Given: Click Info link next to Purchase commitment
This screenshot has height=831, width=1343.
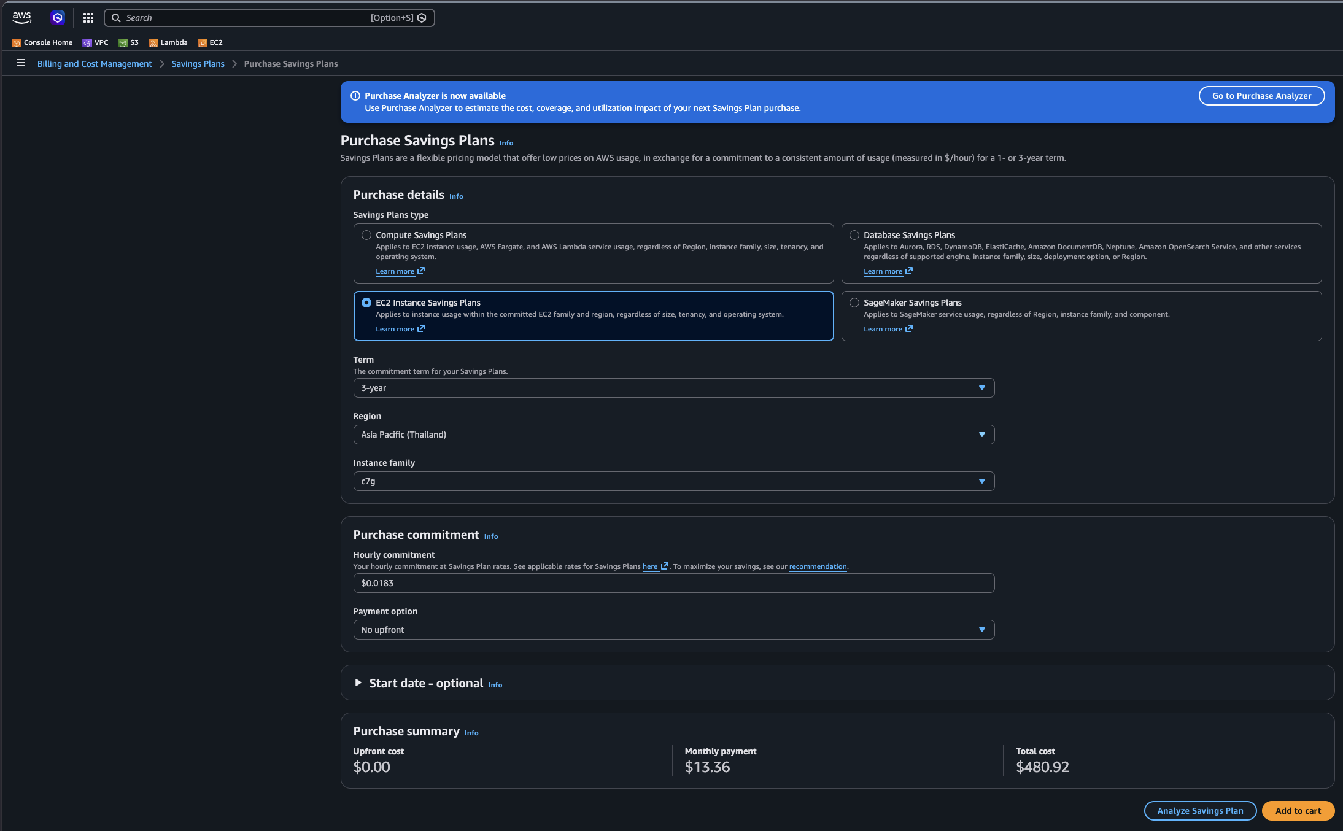Looking at the screenshot, I should point(491,536).
